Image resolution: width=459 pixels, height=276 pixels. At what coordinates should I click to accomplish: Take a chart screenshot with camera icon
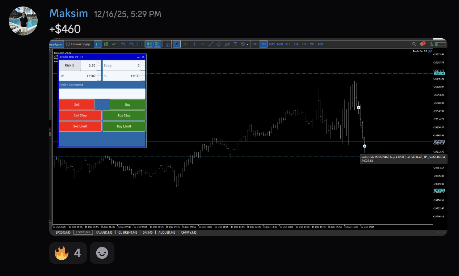167,44
